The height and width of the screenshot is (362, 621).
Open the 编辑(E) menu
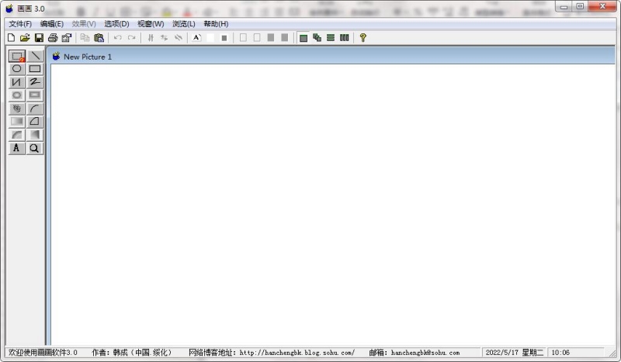(x=52, y=24)
